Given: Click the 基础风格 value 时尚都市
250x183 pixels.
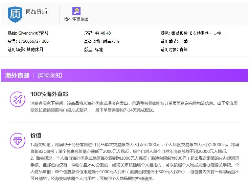Looking at the screenshot, I should point(111,41).
